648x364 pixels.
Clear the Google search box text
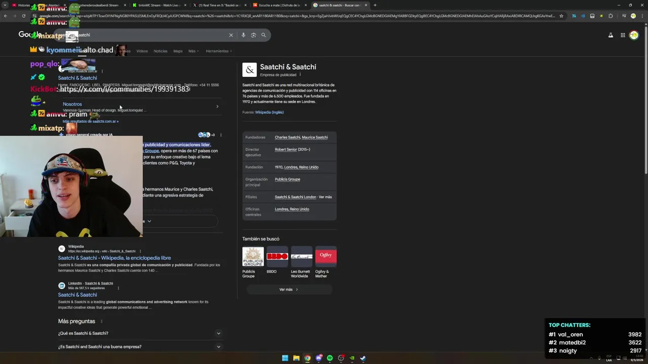pos(231,35)
